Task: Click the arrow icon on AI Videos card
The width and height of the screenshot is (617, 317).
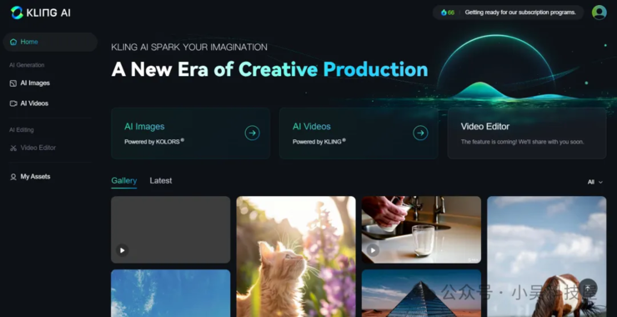Action: (420, 133)
